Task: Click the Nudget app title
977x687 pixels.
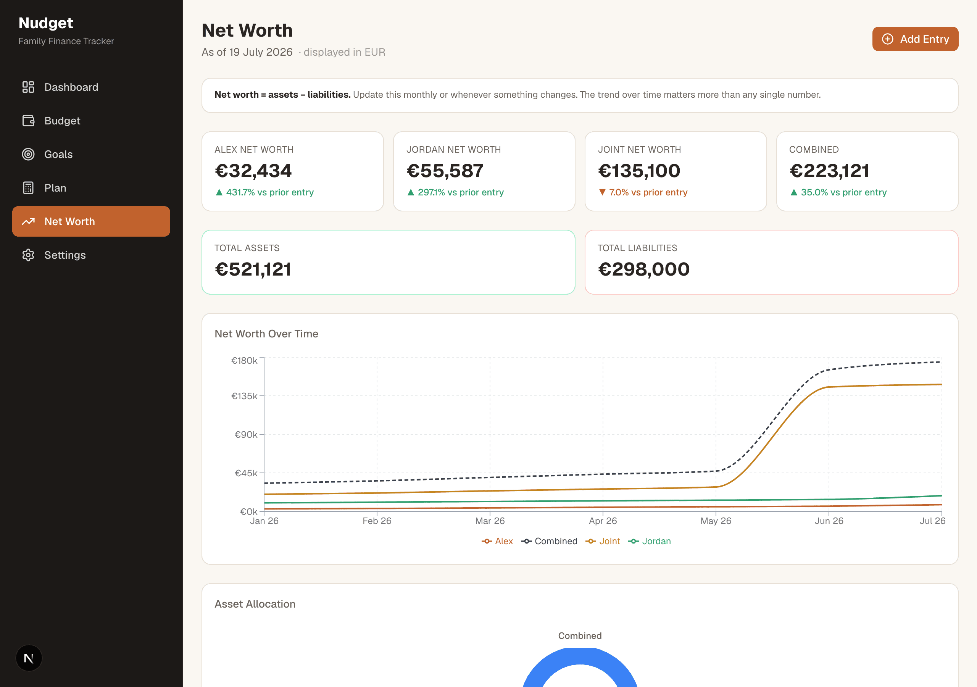Action: (x=46, y=23)
